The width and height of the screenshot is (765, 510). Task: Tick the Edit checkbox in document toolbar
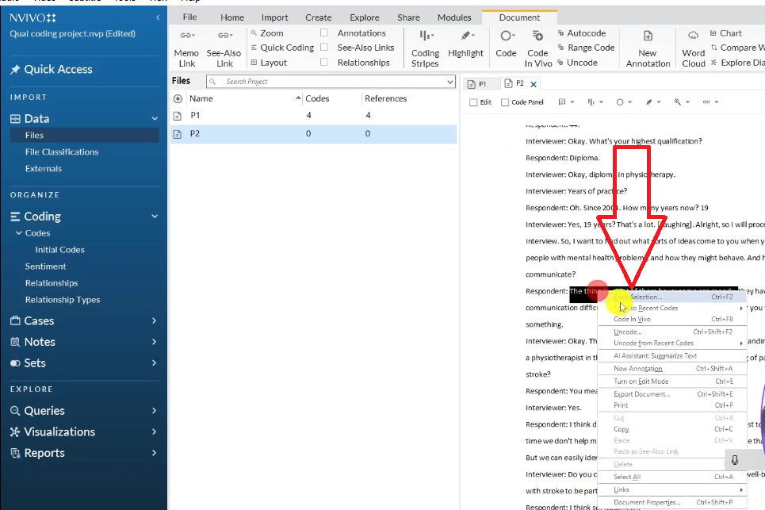[x=474, y=102]
